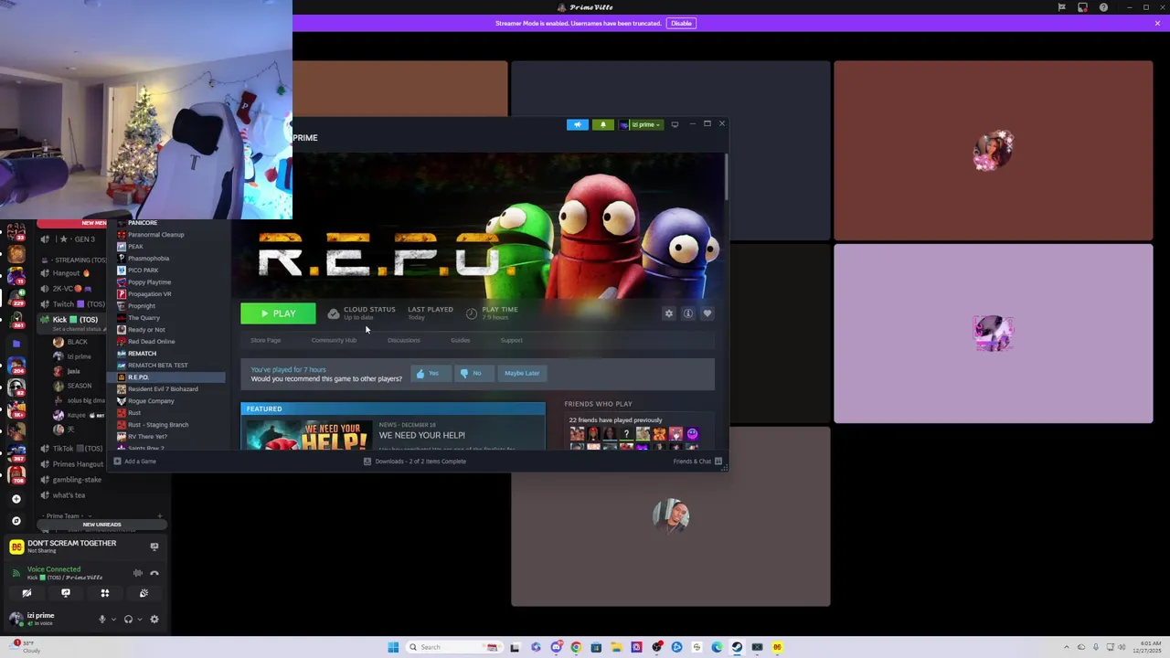Screen dimensions: 1170x658
Task: Open Discord inbox icon in title bar
Action: [x=1082, y=7]
